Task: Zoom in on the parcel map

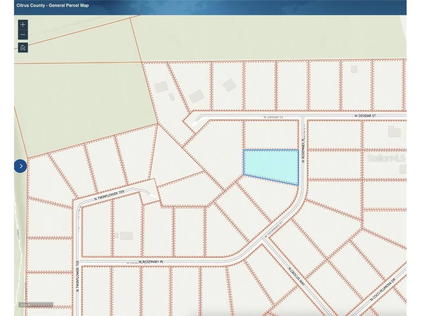Action: click(23, 25)
